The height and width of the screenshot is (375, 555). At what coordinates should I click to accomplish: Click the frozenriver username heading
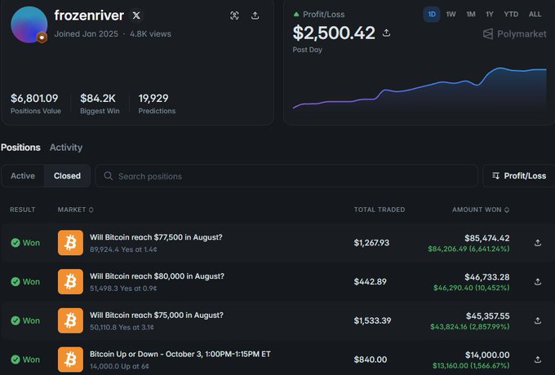[x=89, y=15]
